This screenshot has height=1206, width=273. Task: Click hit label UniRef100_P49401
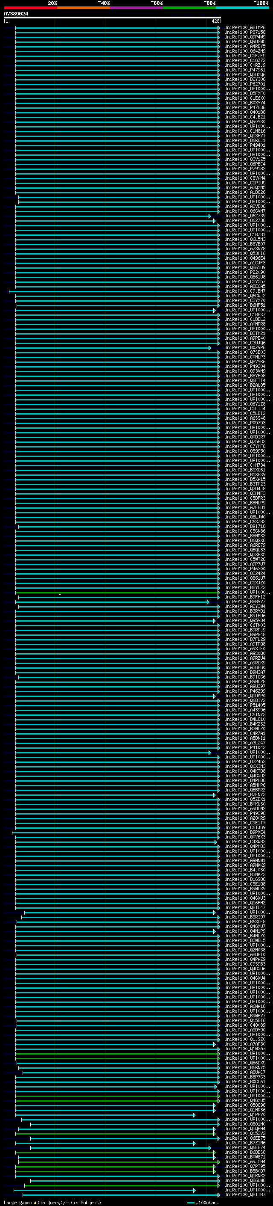pyautogui.click(x=244, y=145)
